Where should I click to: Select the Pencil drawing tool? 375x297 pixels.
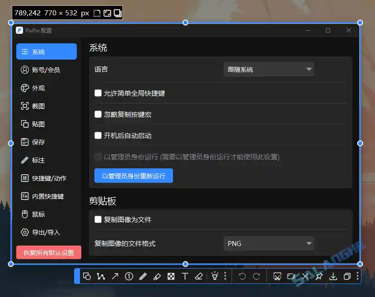tap(142, 276)
